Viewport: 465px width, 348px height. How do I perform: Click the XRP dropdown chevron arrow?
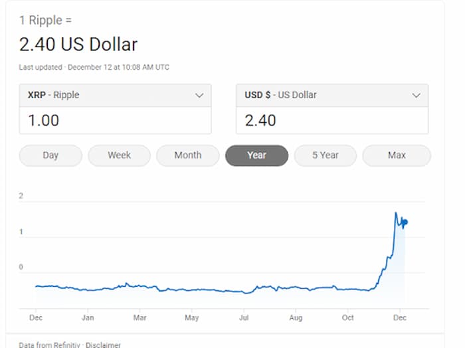tap(199, 96)
